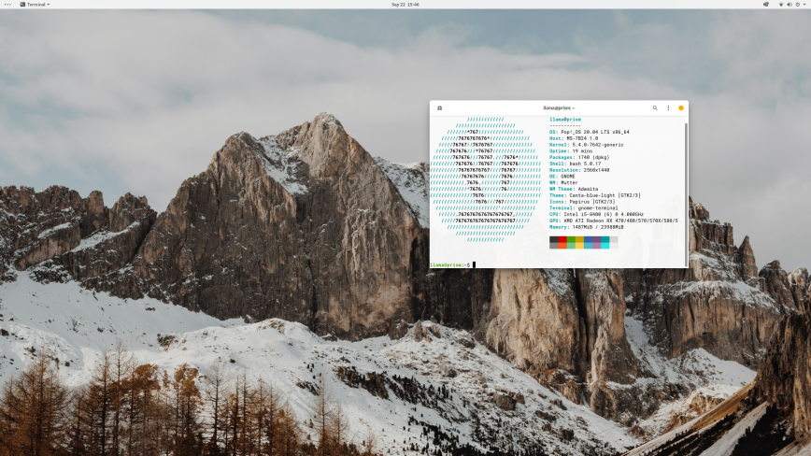This screenshot has width=811, height=456.
Task: Click the Terminal window title text
Action: [x=559, y=108]
